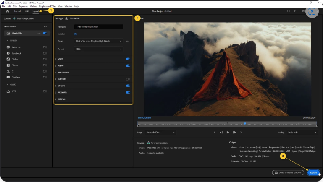Enable the X destination
323x182 pixels.
point(45,71)
